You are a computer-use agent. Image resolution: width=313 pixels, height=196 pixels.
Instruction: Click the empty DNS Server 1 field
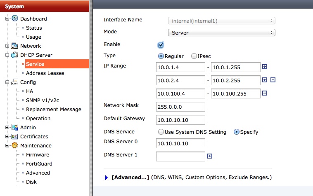point(180,156)
